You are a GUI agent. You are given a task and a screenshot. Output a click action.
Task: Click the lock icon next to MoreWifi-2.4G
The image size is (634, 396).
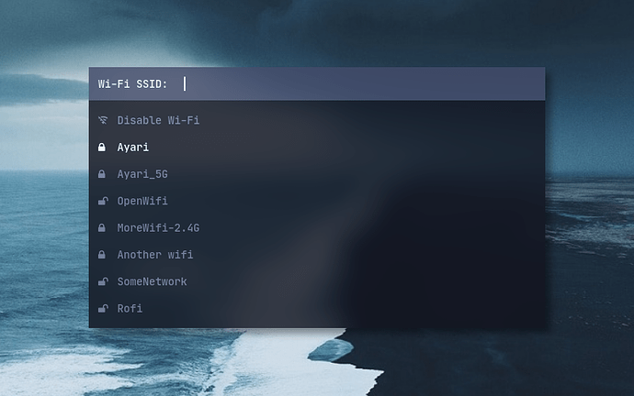102,227
